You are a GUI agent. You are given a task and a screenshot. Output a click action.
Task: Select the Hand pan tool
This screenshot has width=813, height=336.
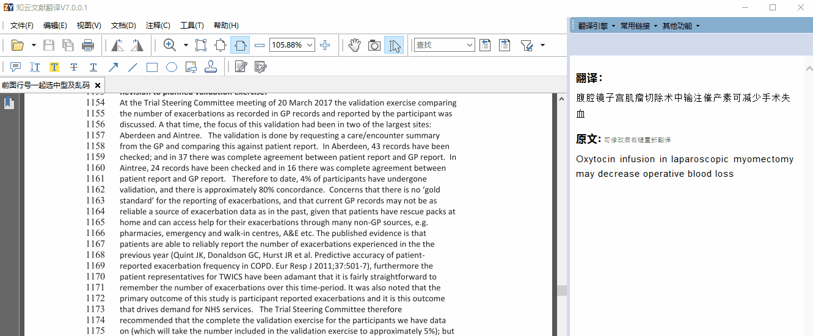pyautogui.click(x=354, y=45)
